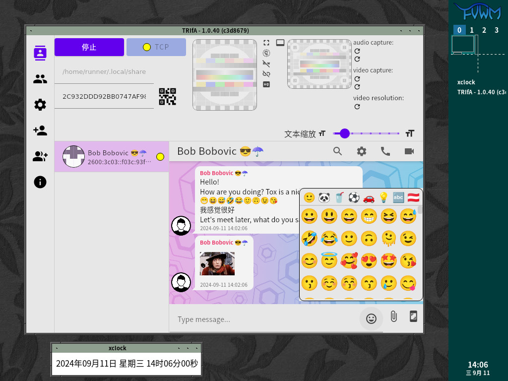Click the large text size icon
Screen dimensions: 508x381
tap(409, 133)
